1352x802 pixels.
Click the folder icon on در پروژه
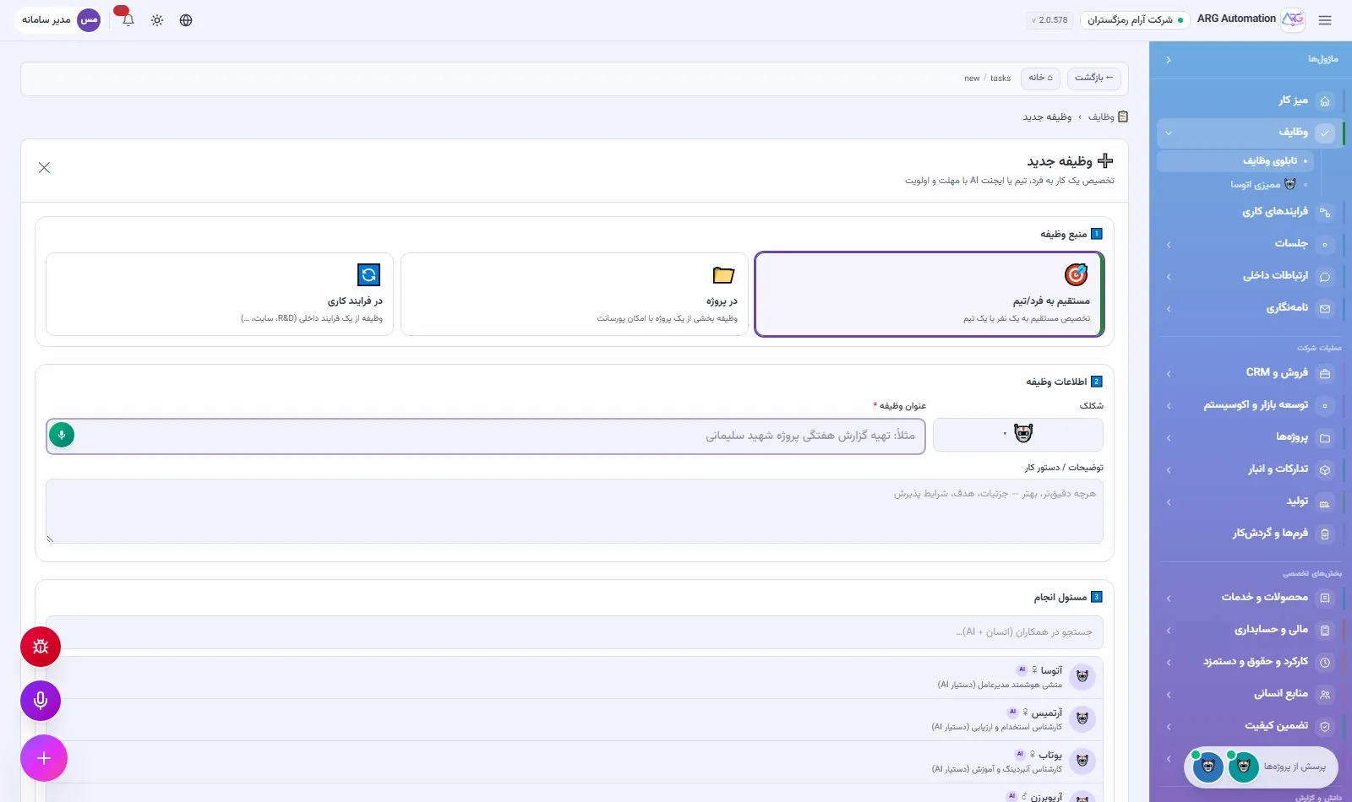723,275
